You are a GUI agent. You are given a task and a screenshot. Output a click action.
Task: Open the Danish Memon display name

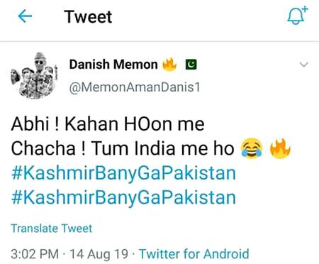[x=113, y=65]
